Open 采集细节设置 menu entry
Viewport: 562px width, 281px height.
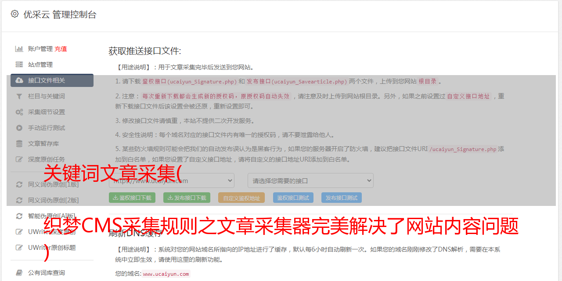[x=47, y=112]
